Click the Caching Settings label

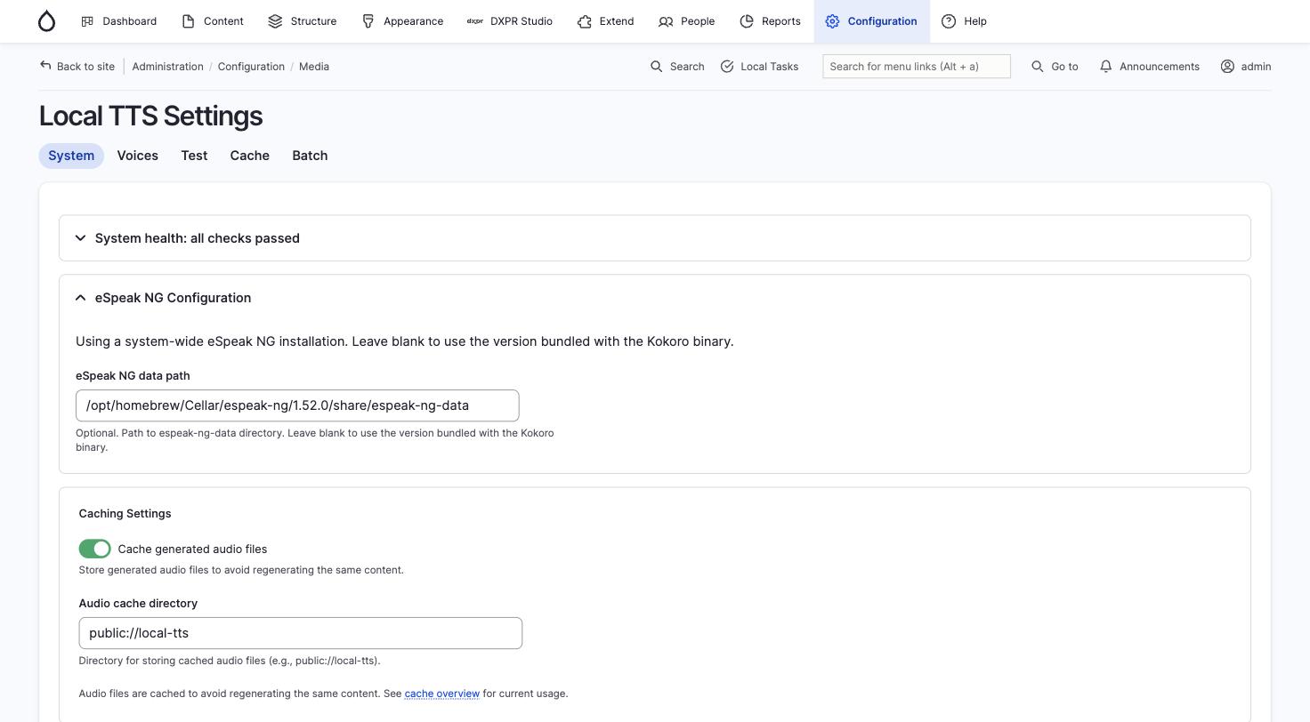(125, 514)
